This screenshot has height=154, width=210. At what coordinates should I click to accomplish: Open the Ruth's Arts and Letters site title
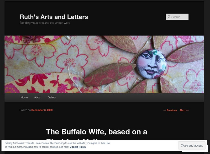pos(54,17)
